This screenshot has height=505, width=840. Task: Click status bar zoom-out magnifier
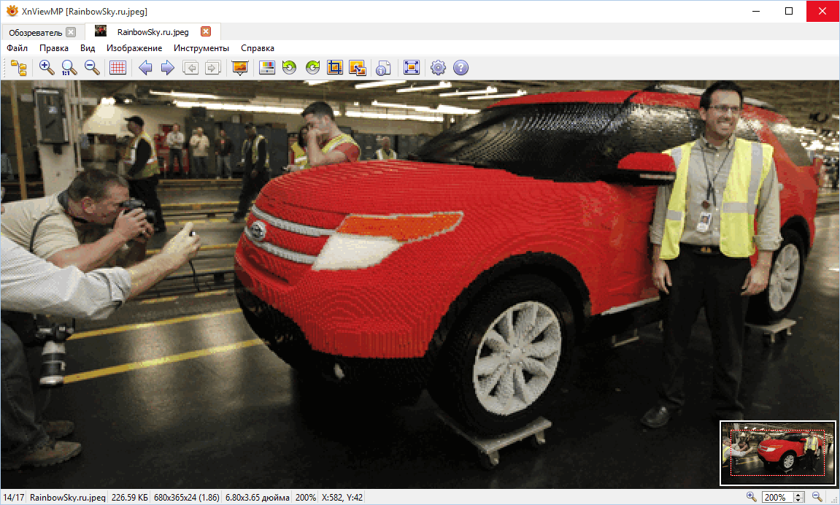[817, 497]
